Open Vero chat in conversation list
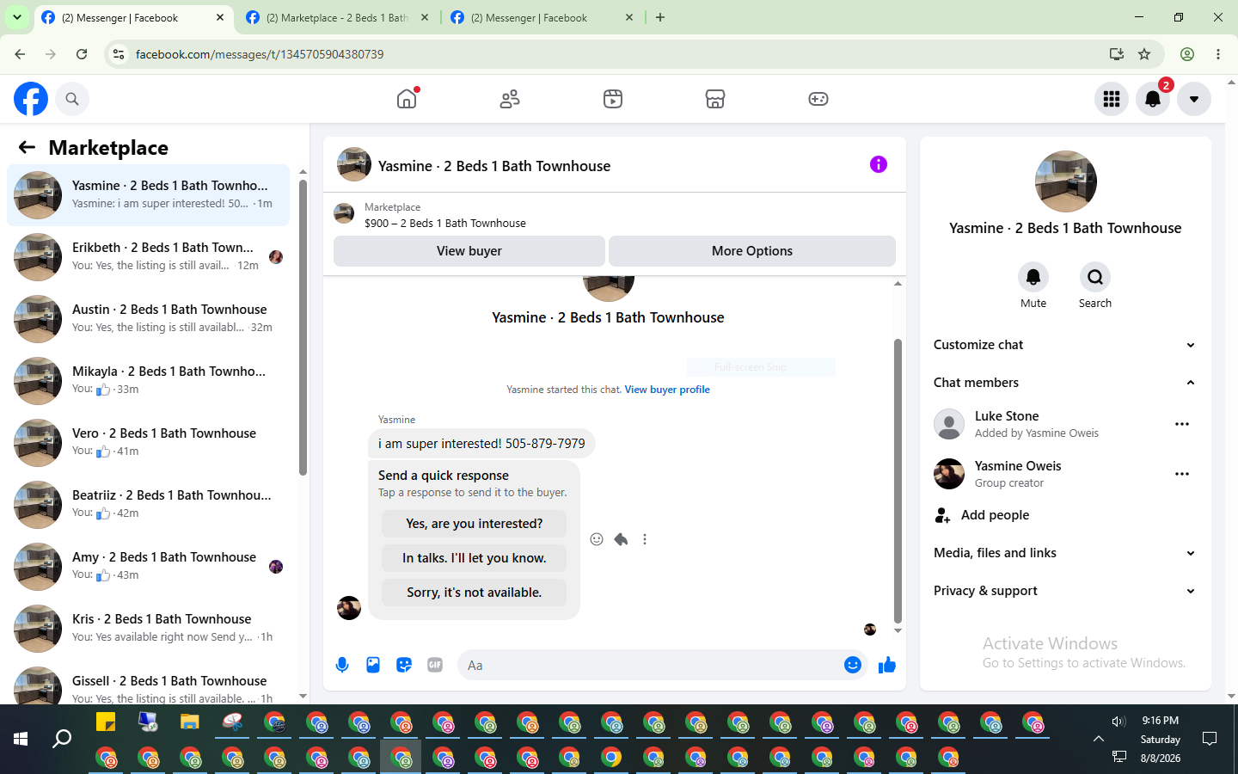This screenshot has width=1238, height=774. point(149,443)
